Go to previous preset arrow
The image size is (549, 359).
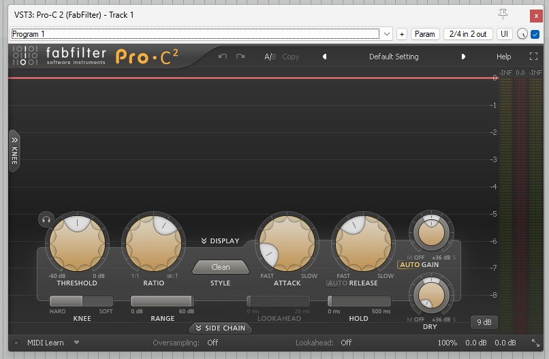(x=325, y=57)
